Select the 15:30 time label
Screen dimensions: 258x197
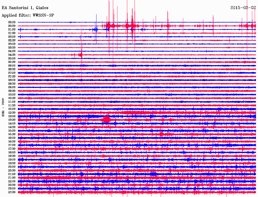pyautogui.click(x=12, y=134)
